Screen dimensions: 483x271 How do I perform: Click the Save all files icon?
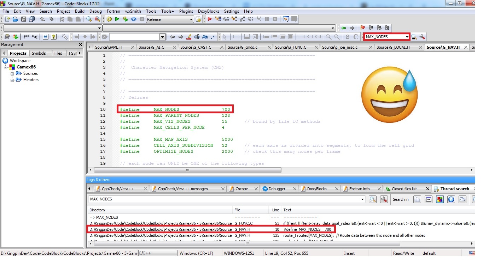point(31,19)
